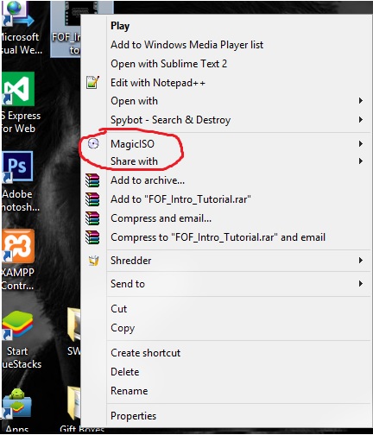This screenshot has height=435, width=373.
Task: Expand the Send to submenu arrow
Action: (x=361, y=284)
